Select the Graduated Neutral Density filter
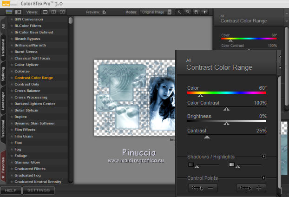Viewport: 289px width, 197px height. (38, 182)
